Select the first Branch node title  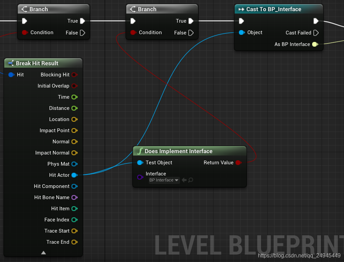point(39,9)
